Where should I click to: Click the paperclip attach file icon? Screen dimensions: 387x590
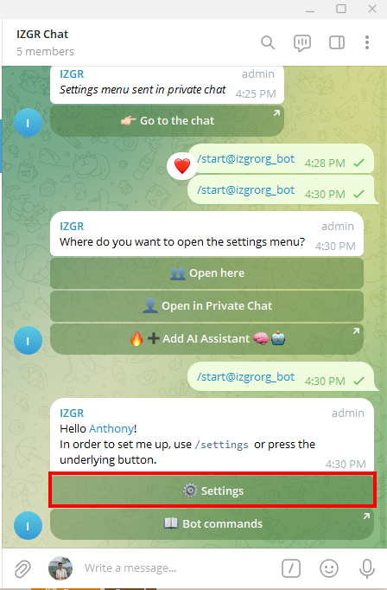click(22, 568)
